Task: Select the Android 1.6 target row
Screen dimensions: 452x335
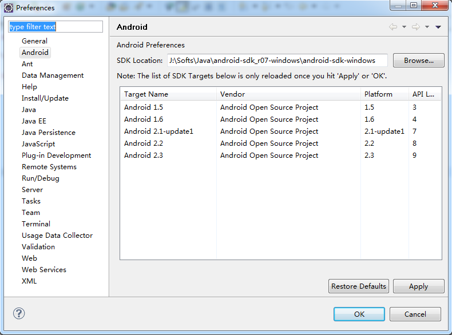Action: click(x=281, y=119)
